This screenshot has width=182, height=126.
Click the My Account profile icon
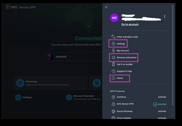pos(113,51)
